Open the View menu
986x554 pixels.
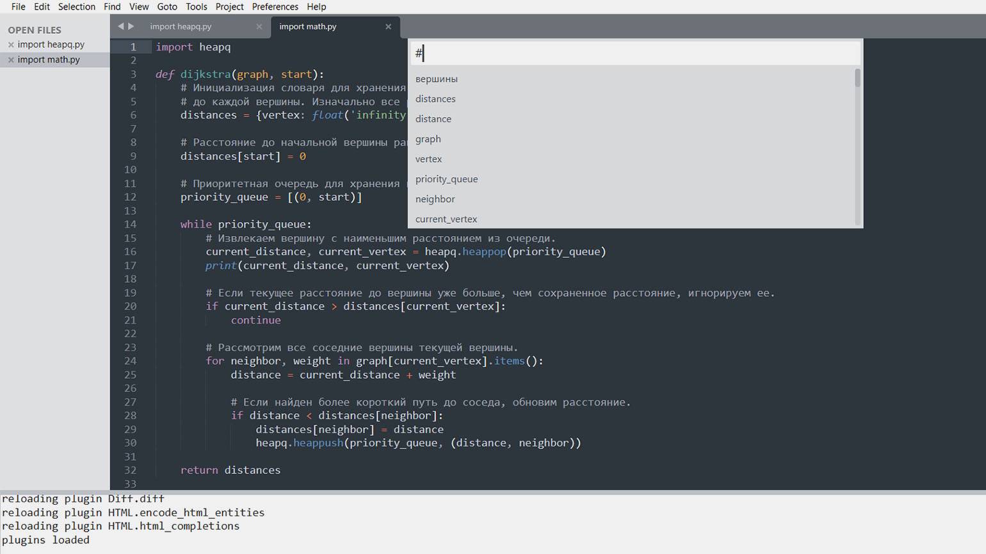[x=139, y=6]
